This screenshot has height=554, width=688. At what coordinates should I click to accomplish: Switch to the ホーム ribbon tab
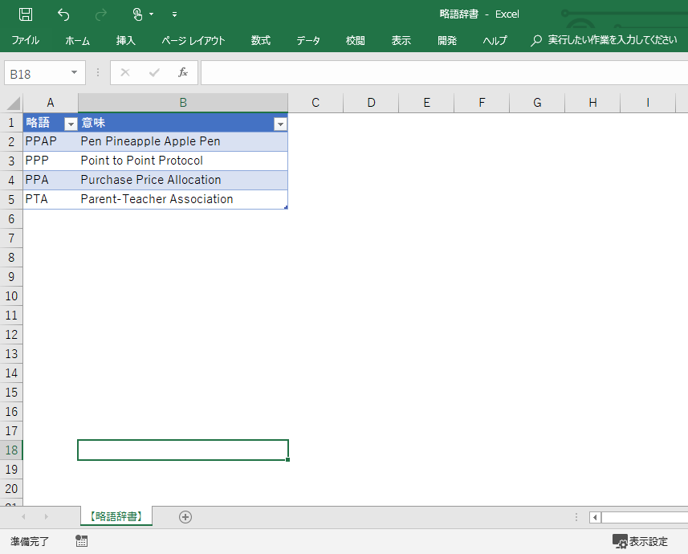77,40
